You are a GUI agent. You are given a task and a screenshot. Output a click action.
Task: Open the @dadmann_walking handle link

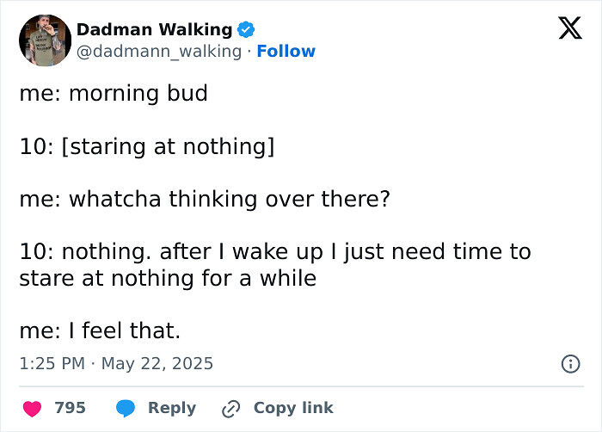point(159,52)
